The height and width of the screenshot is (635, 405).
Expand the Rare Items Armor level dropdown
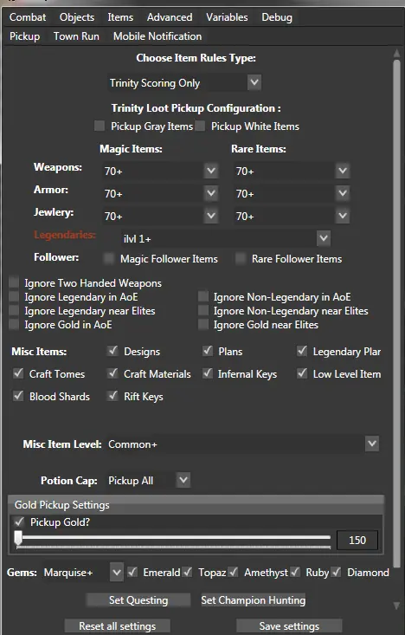(x=343, y=193)
